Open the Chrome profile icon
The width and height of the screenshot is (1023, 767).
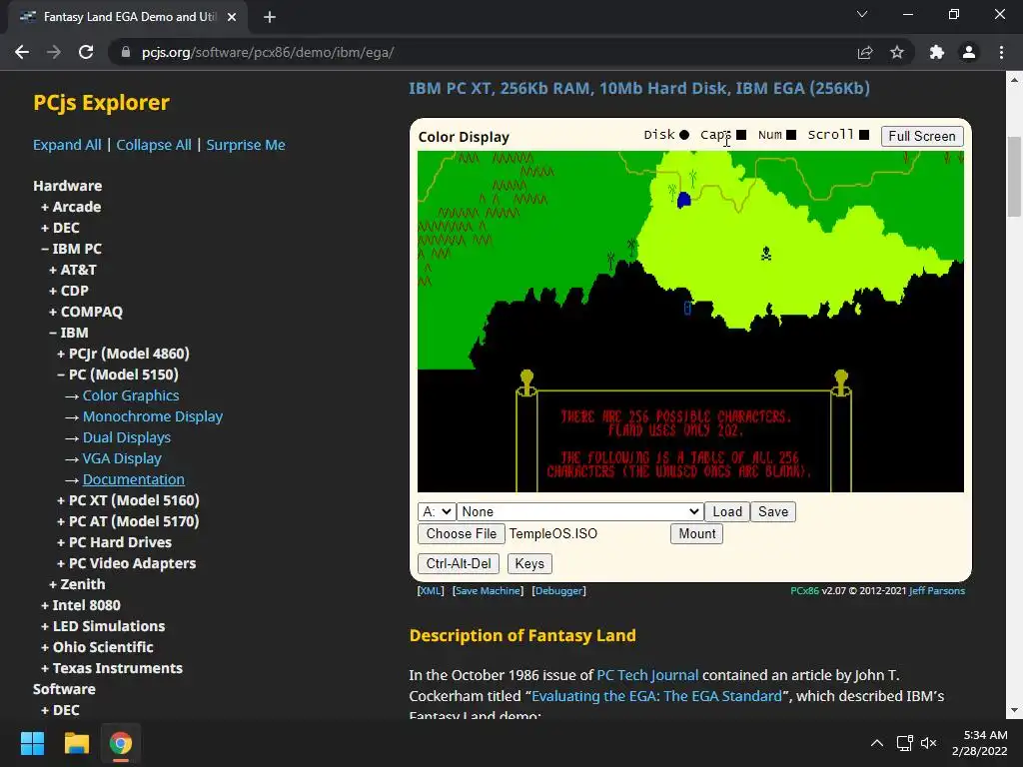pyautogui.click(x=969, y=52)
